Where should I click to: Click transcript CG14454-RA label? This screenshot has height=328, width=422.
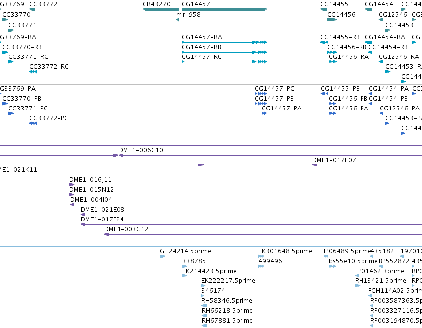tap(385, 37)
